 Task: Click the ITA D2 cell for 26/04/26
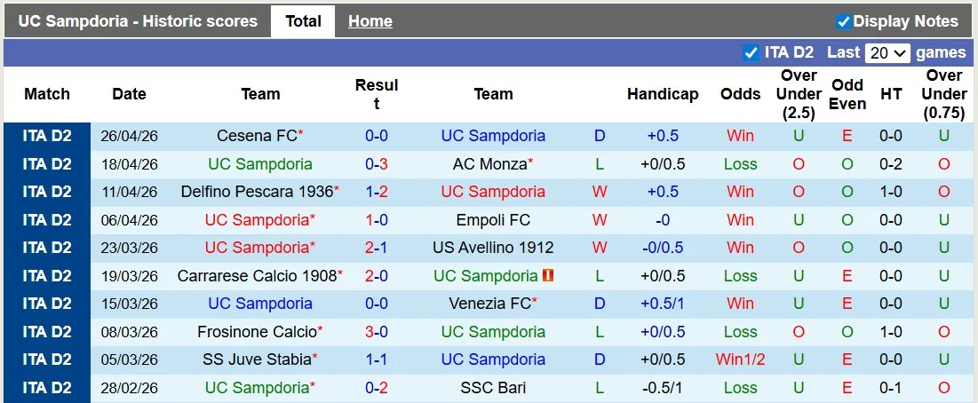[47, 136]
